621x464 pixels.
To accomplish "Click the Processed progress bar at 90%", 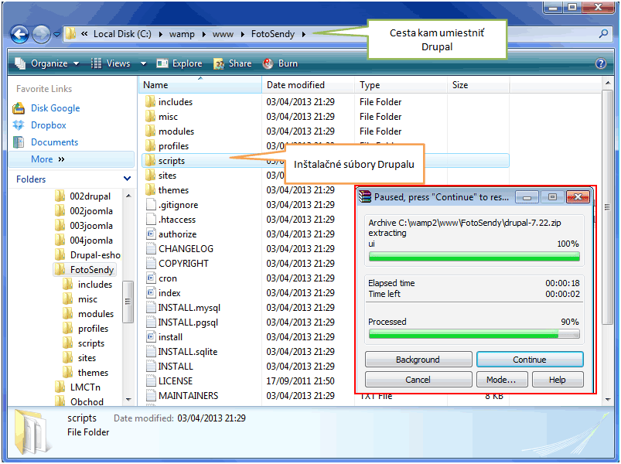I will [x=474, y=334].
